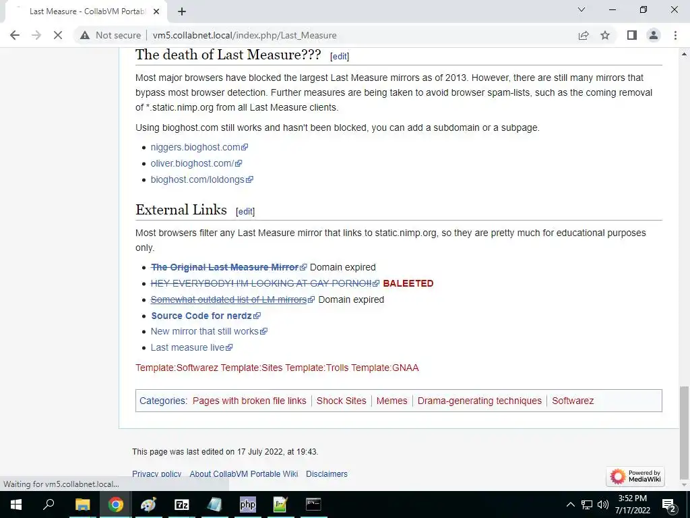Edit the External Links section
Image resolution: width=690 pixels, height=518 pixels.
(245, 211)
